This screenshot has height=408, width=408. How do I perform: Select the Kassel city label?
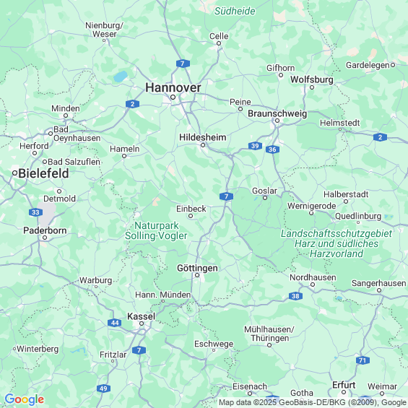(141, 316)
